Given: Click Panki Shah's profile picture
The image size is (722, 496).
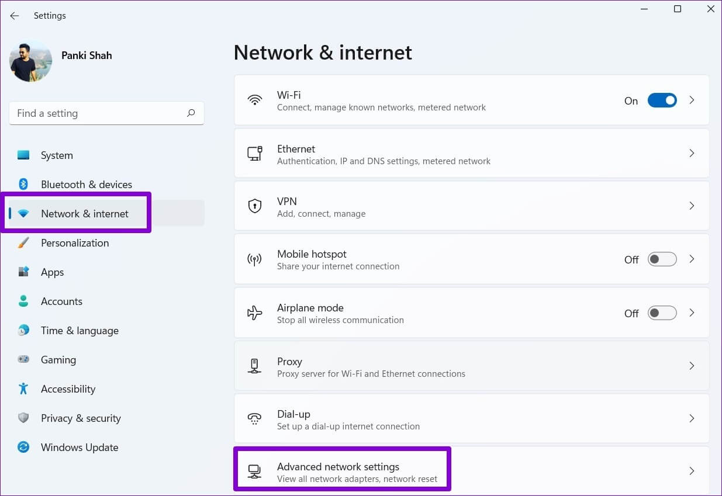Looking at the screenshot, I should pyautogui.click(x=30, y=61).
